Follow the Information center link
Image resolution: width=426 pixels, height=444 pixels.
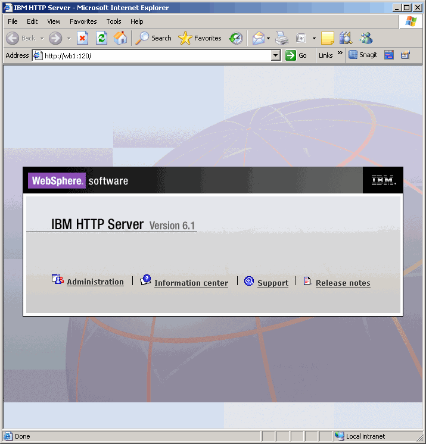tap(191, 283)
